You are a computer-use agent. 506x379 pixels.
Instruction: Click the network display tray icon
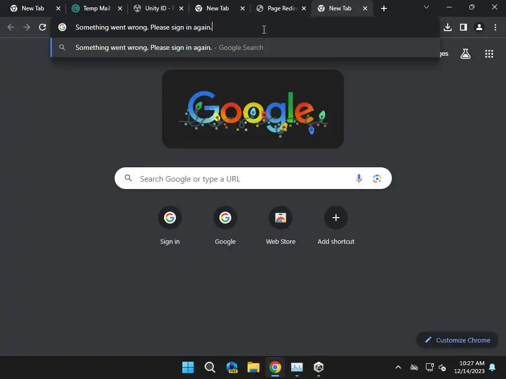pyautogui.click(x=429, y=367)
